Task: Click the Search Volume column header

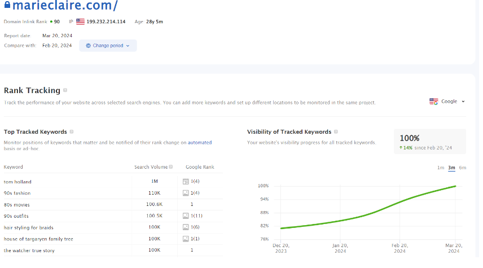Action: tap(151, 167)
